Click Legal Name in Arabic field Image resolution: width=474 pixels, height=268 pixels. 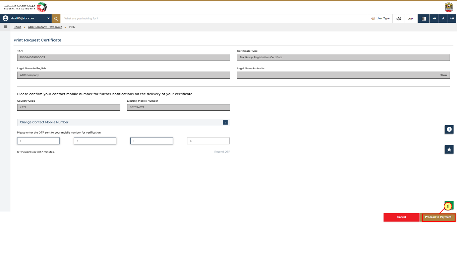(343, 75)
